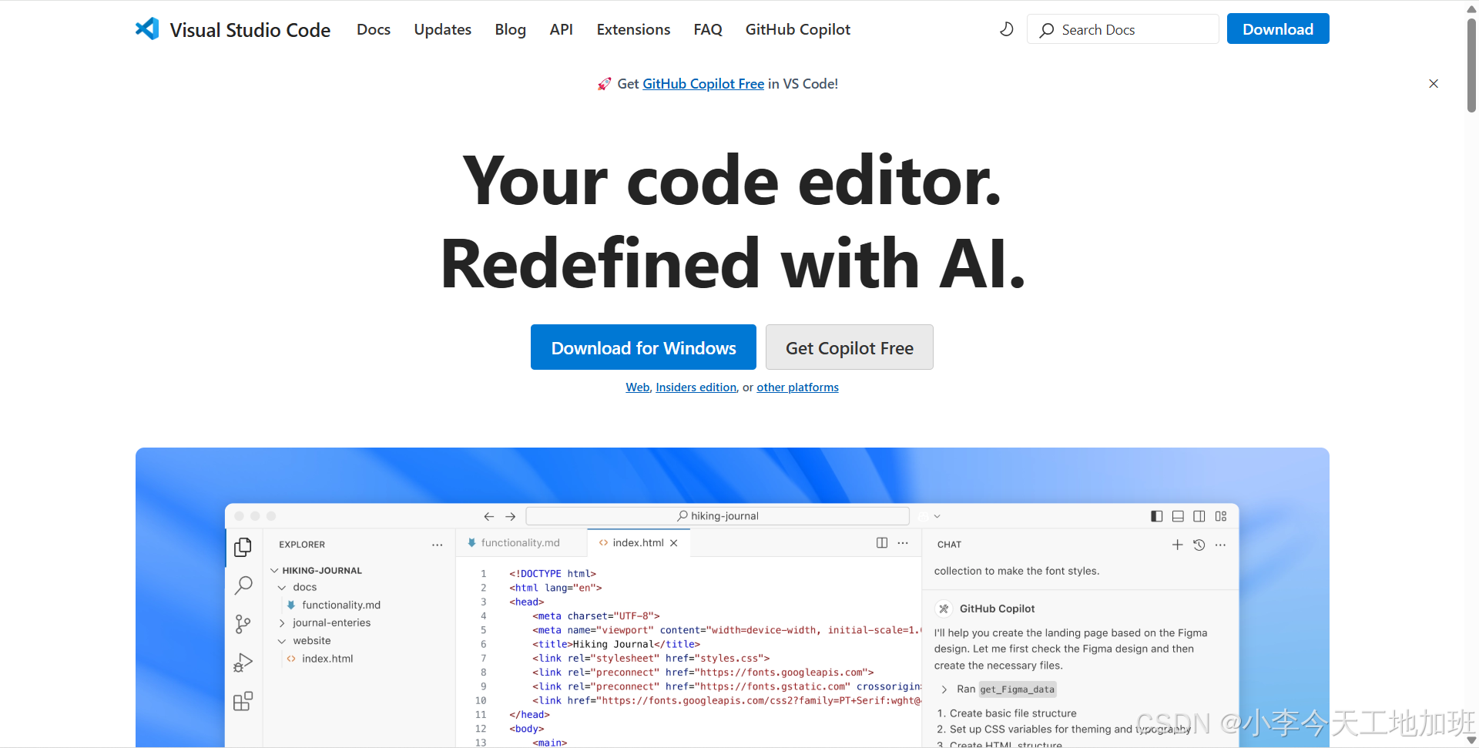Click the Visual Studio Code title text
The width and height of the screenshot is (1479, 748).
(250, 30)
